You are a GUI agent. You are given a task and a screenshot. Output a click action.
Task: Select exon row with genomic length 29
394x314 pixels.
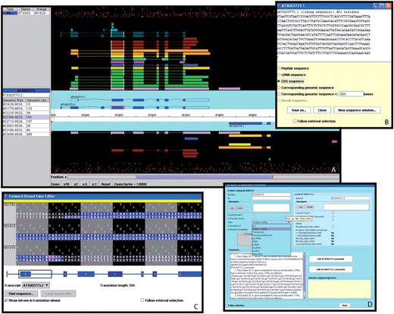(x=27, y=126)
